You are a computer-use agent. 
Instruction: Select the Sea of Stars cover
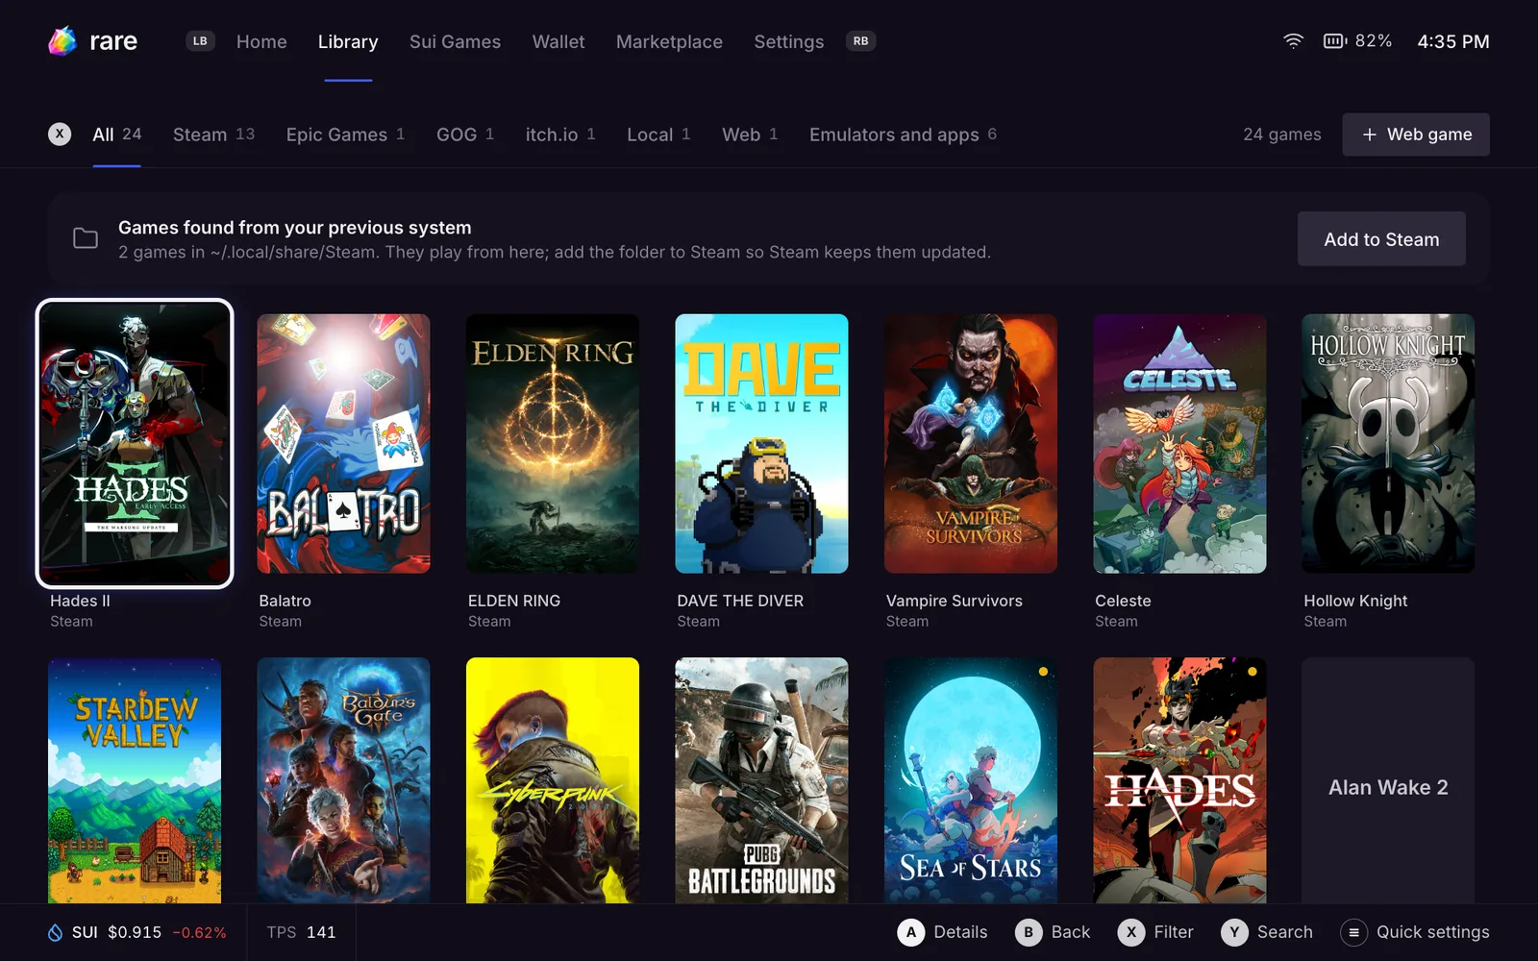pos(971,780)
